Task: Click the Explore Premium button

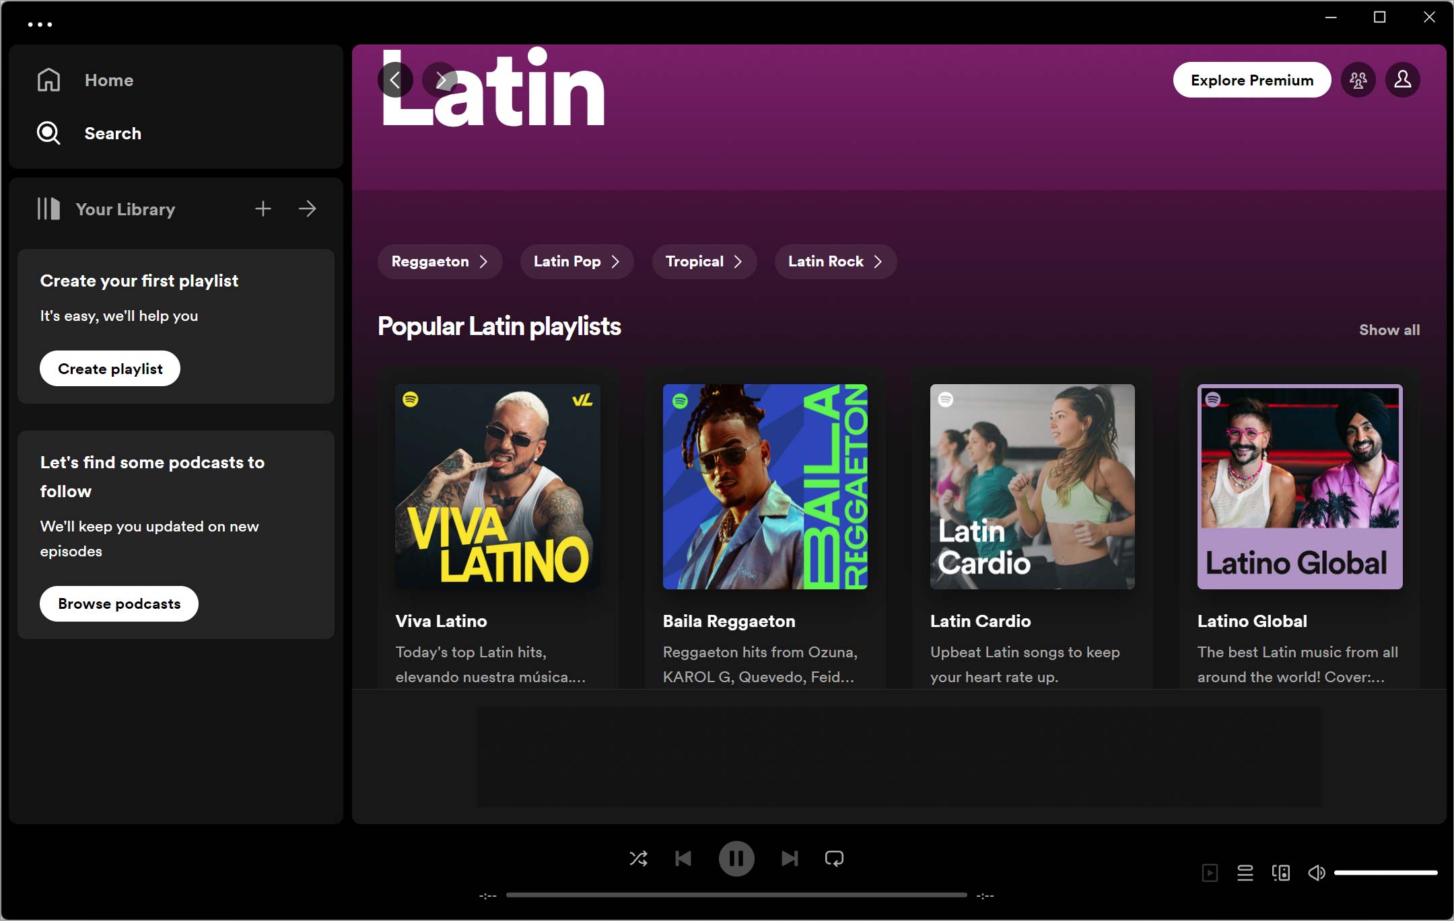Action: click(x=1252, y=80)
